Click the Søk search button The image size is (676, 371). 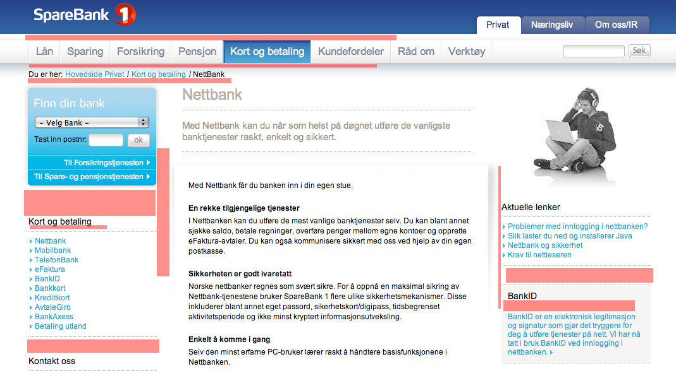point(639,50)
